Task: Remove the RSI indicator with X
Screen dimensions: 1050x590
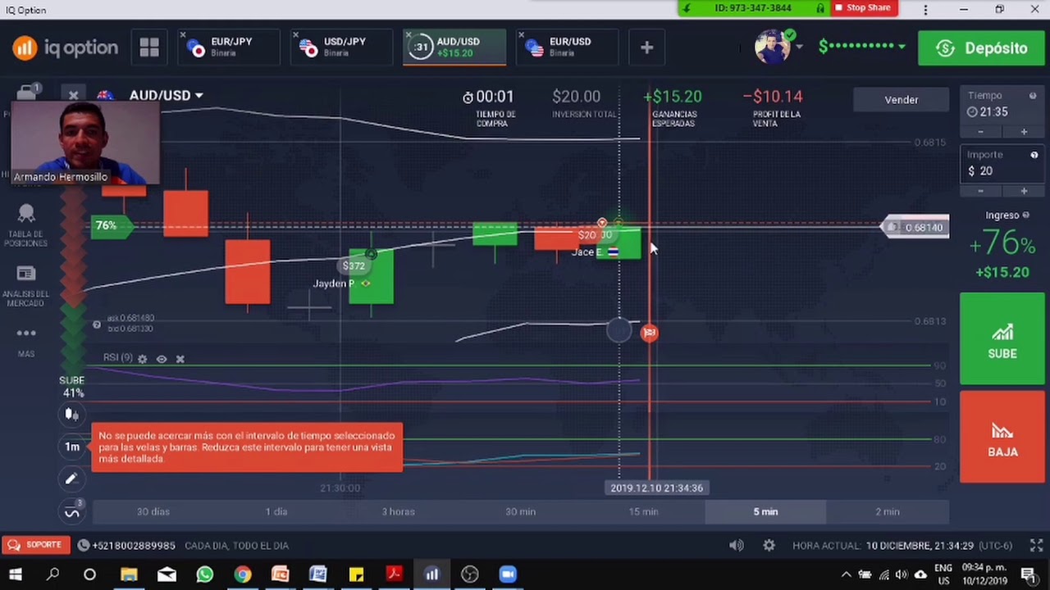Action: [180, 359]
